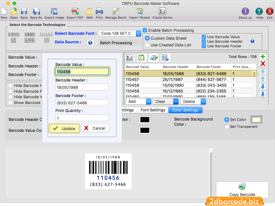Move row to bottom with last blue down arrow
Viewport: 275px width, 206px height.
click(x=262, y=94)
